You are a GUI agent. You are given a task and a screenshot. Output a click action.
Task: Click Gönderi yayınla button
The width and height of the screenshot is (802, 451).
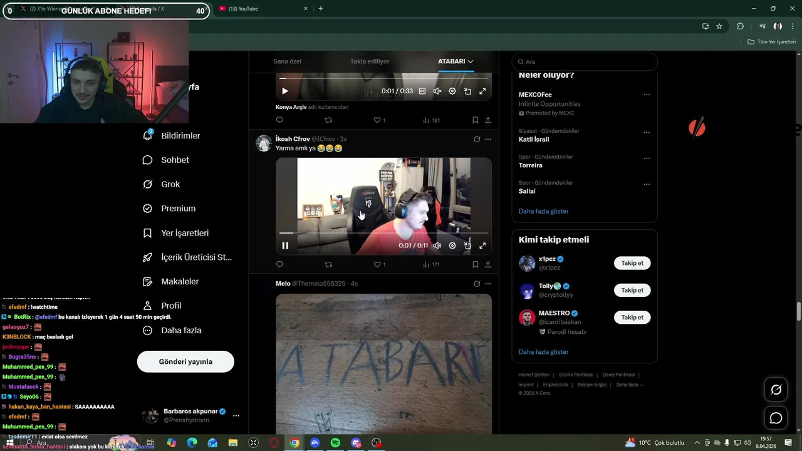point(185,361)
